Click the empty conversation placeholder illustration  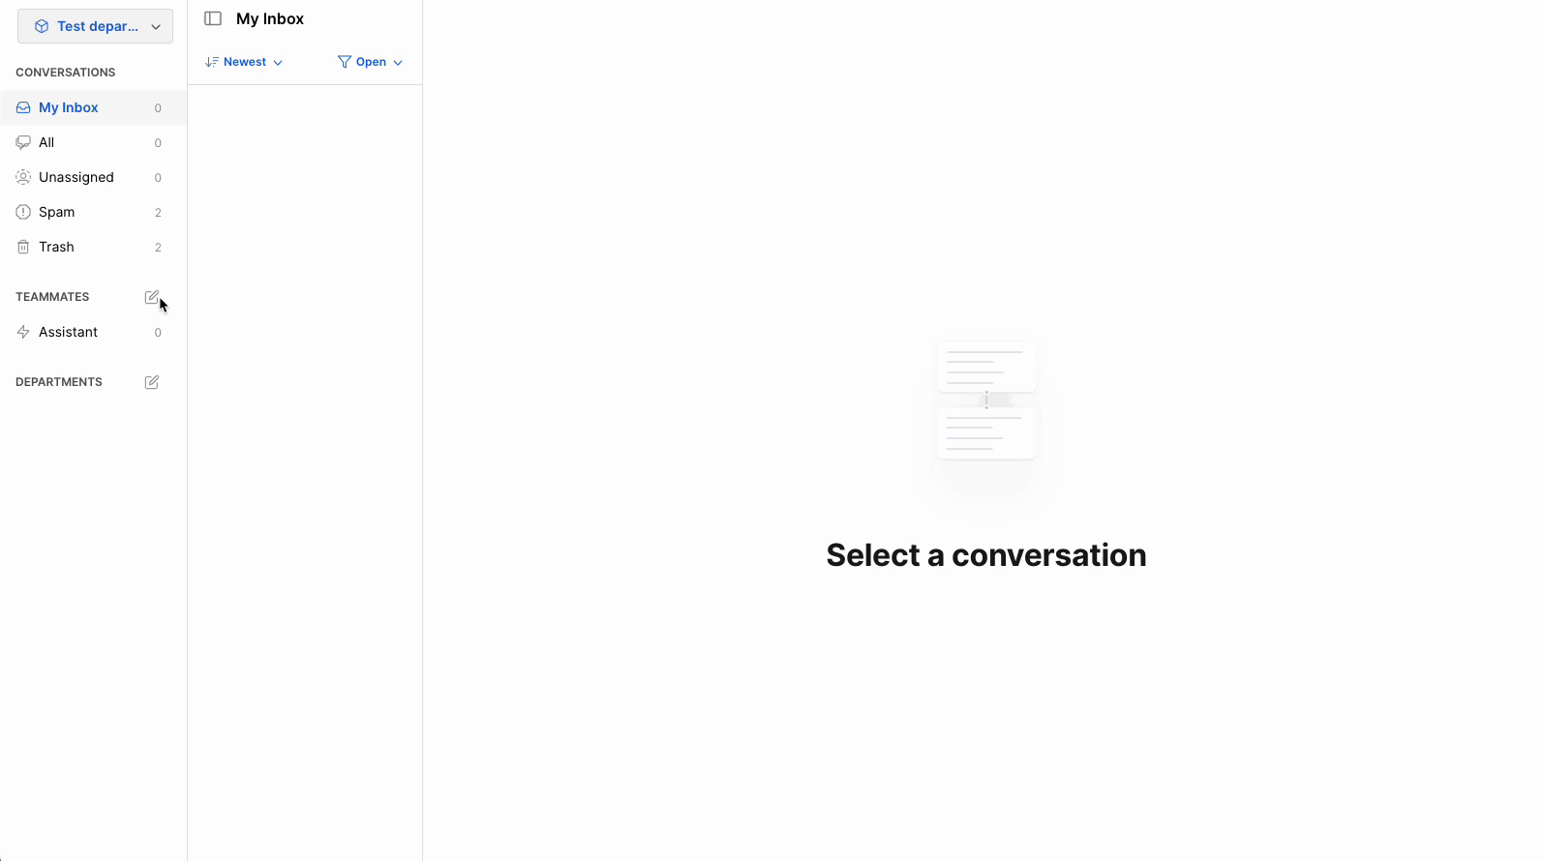[x=985, y=401]
